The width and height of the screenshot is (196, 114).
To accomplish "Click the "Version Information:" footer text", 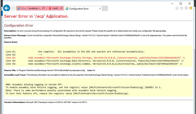I will click(46, 102).
